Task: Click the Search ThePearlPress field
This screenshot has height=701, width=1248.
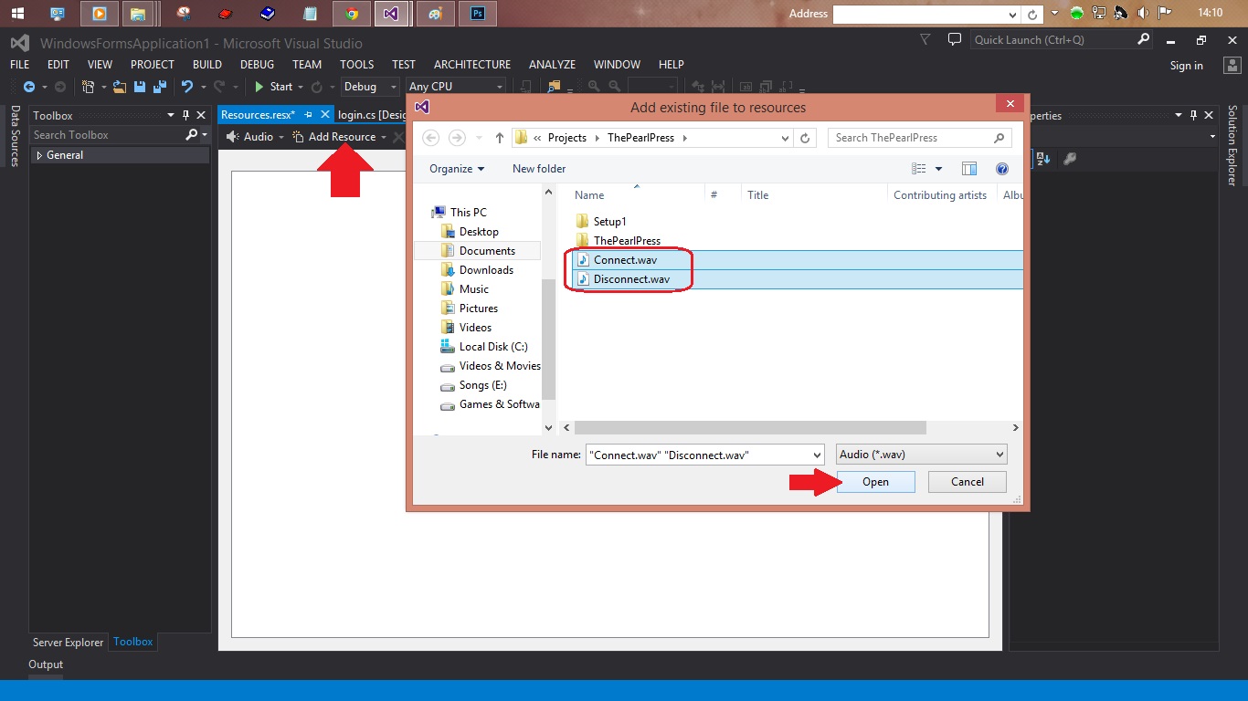Action: click(x=919, y=138)
